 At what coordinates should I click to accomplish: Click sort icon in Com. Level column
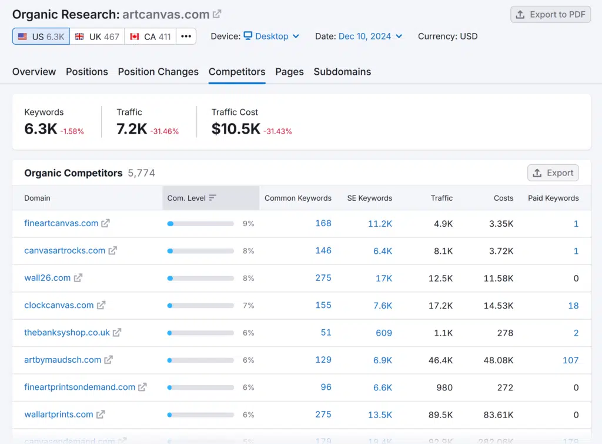213,198
